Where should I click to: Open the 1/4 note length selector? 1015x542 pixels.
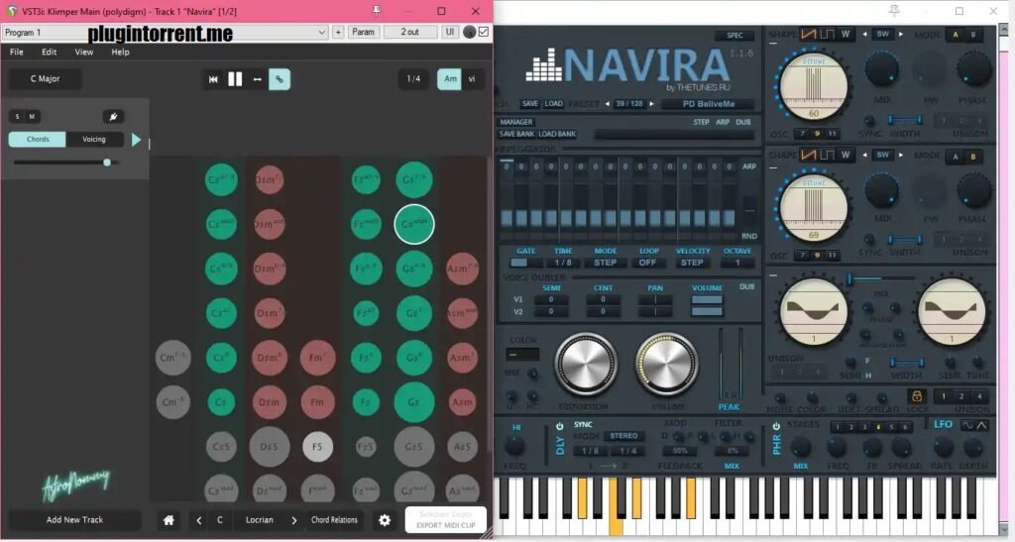pos(413,79)
